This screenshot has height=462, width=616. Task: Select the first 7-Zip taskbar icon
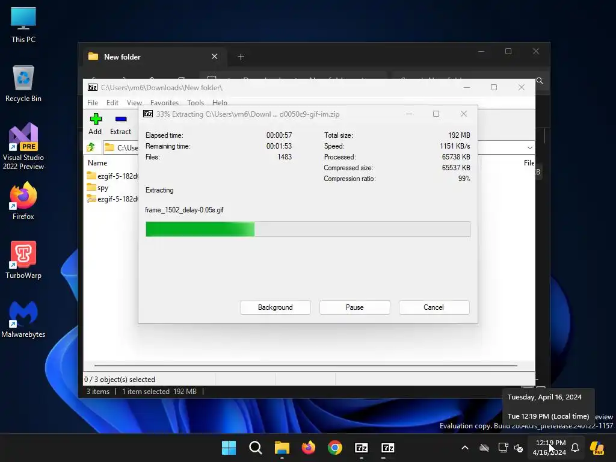(361, 448)
